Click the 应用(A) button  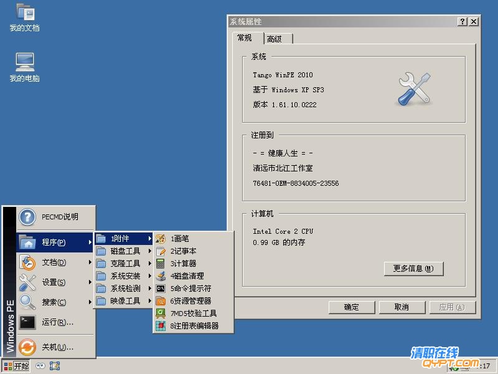453,307
